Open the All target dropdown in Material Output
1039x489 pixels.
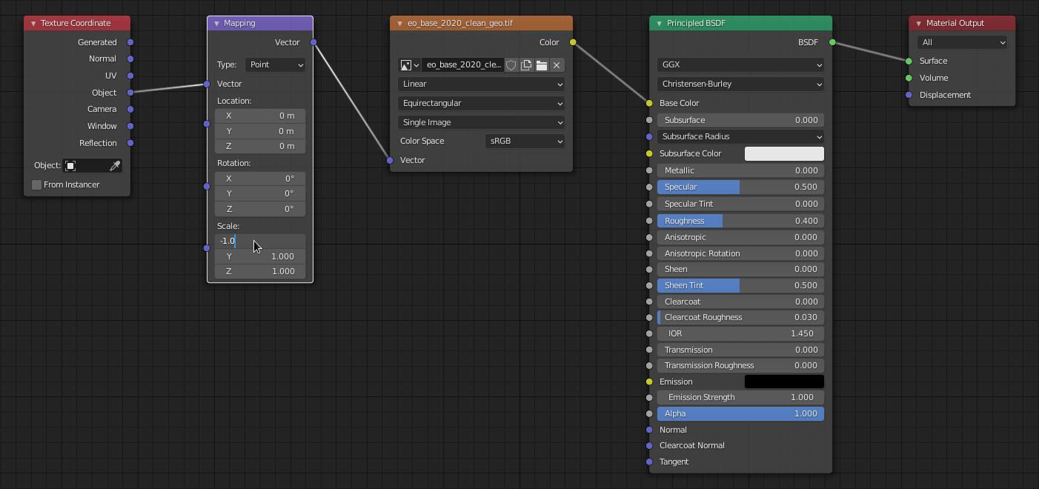click(x=962, y=42)
